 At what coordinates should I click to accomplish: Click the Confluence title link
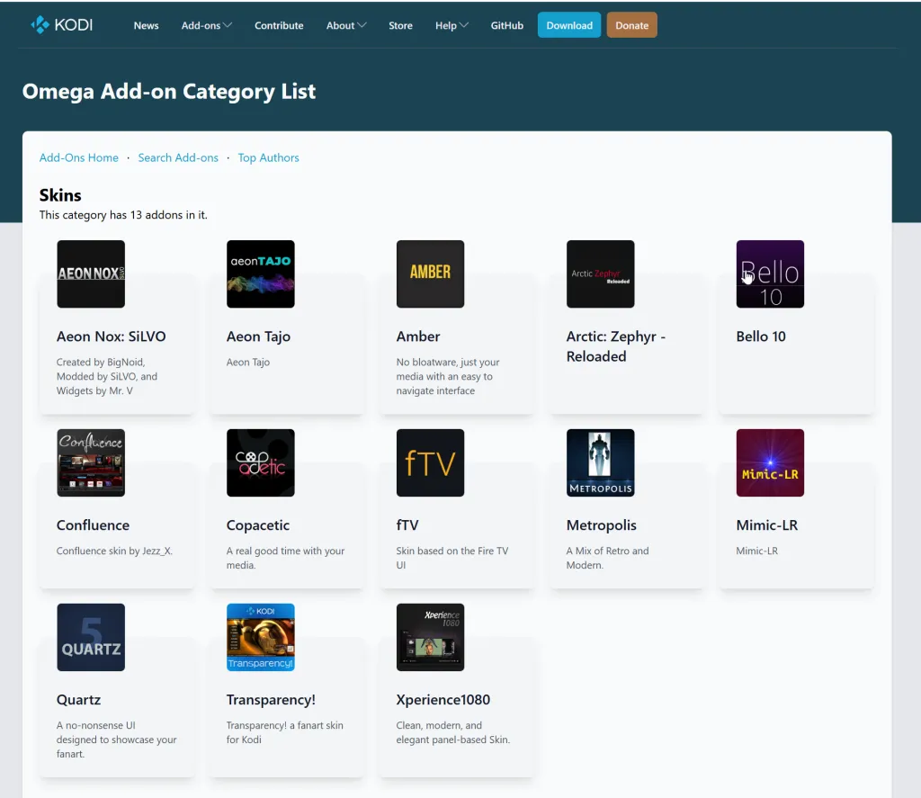93,525
